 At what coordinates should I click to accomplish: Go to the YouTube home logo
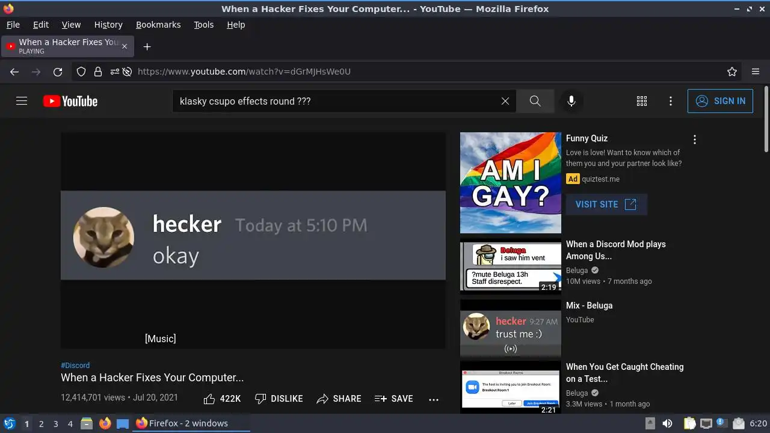pos(70,101)
